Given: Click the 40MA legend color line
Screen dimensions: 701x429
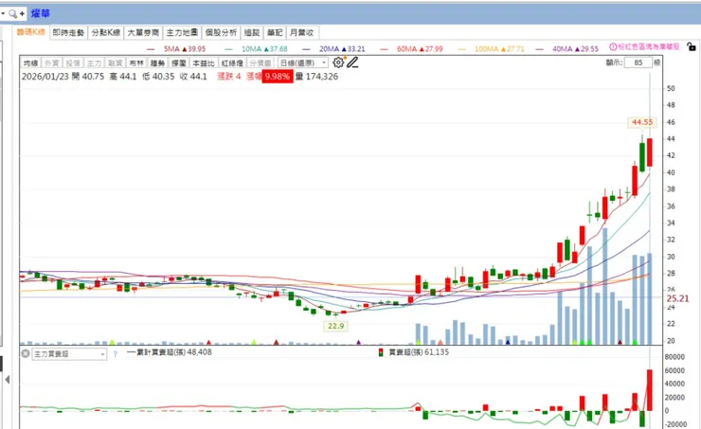Looking at the screenshot, I should point(540,49).
